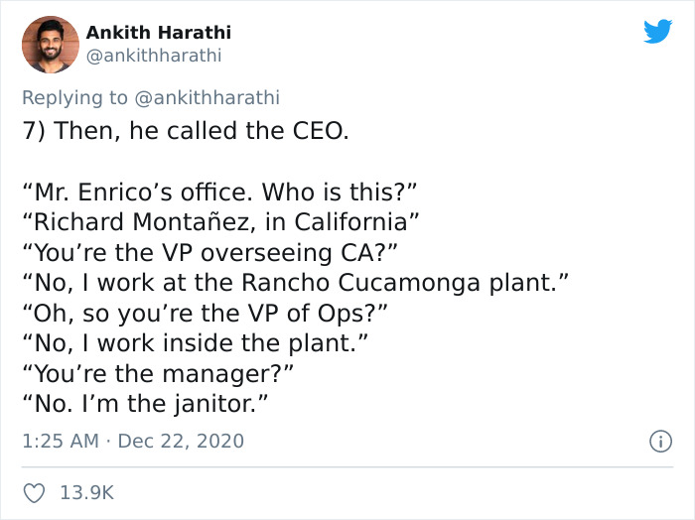The image size is (695, 520).
Task: Click the 'Then, he called the CEO' line
Action: pos(186,130)
